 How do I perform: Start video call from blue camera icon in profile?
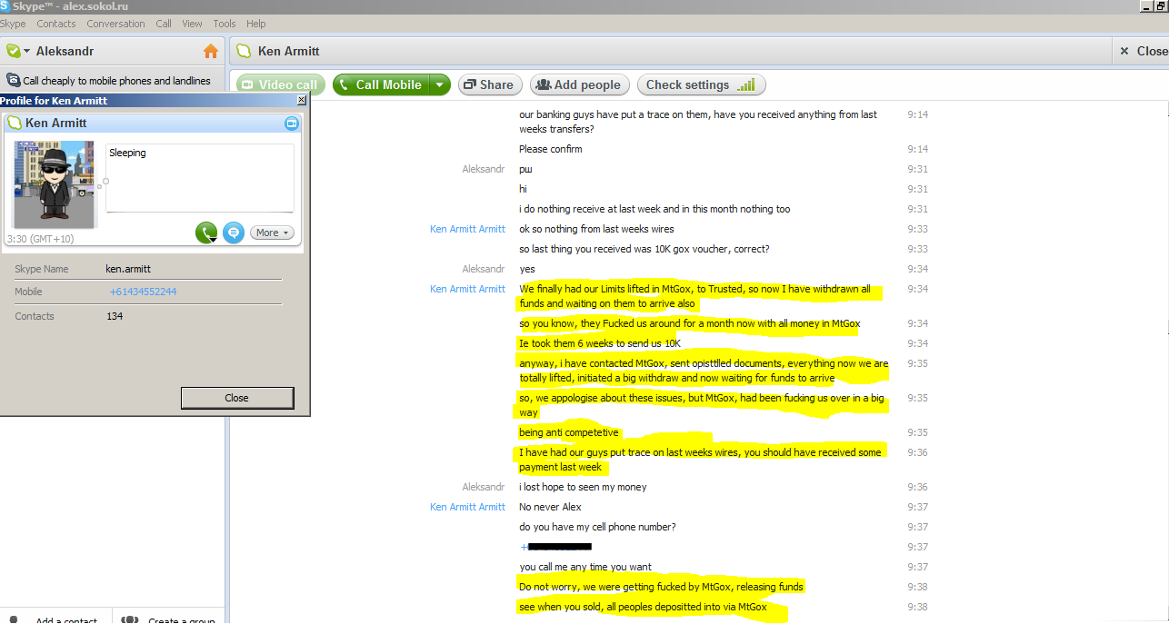point(292,123)
